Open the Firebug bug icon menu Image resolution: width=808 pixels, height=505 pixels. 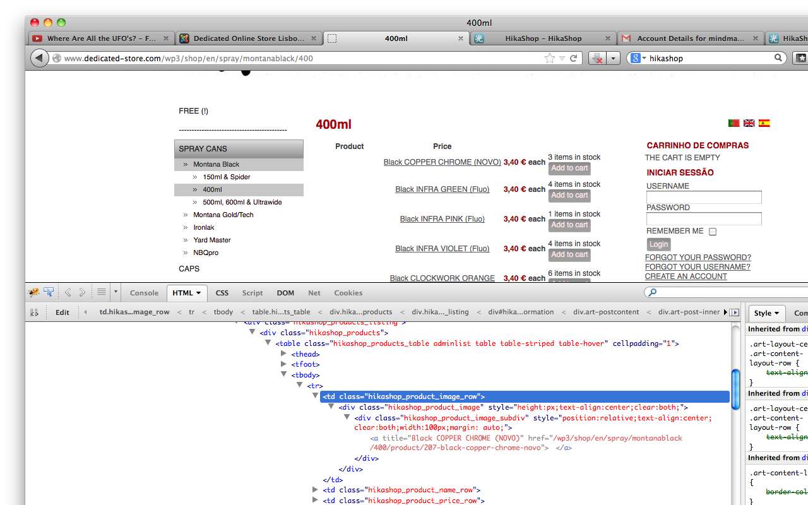[33, 292]
